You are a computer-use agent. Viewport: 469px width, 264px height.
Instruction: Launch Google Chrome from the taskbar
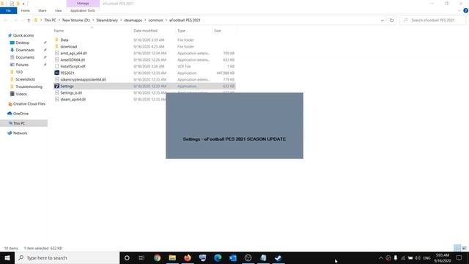coord(157,257)
